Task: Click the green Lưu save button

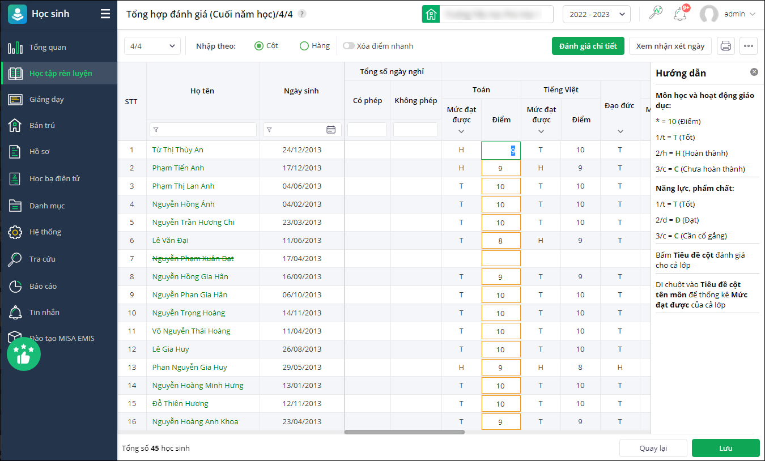Action: coord(725,448)
